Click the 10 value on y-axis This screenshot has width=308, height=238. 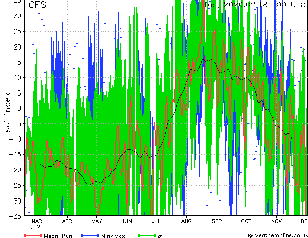click(17, 77)
